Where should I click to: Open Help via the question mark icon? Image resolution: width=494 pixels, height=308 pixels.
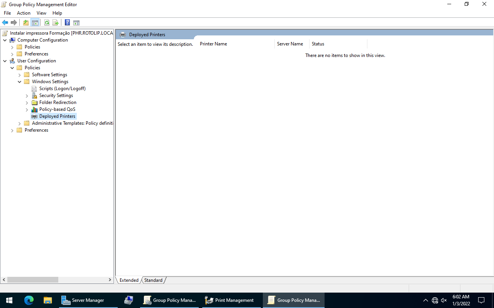[x=67, y=23]
